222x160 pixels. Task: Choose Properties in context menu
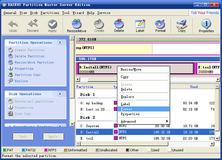pos(143,114)
